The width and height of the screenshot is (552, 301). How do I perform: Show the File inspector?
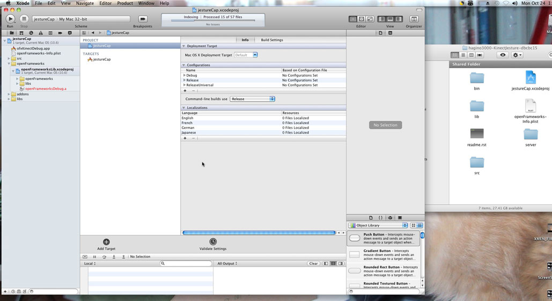tap(380, 33)
